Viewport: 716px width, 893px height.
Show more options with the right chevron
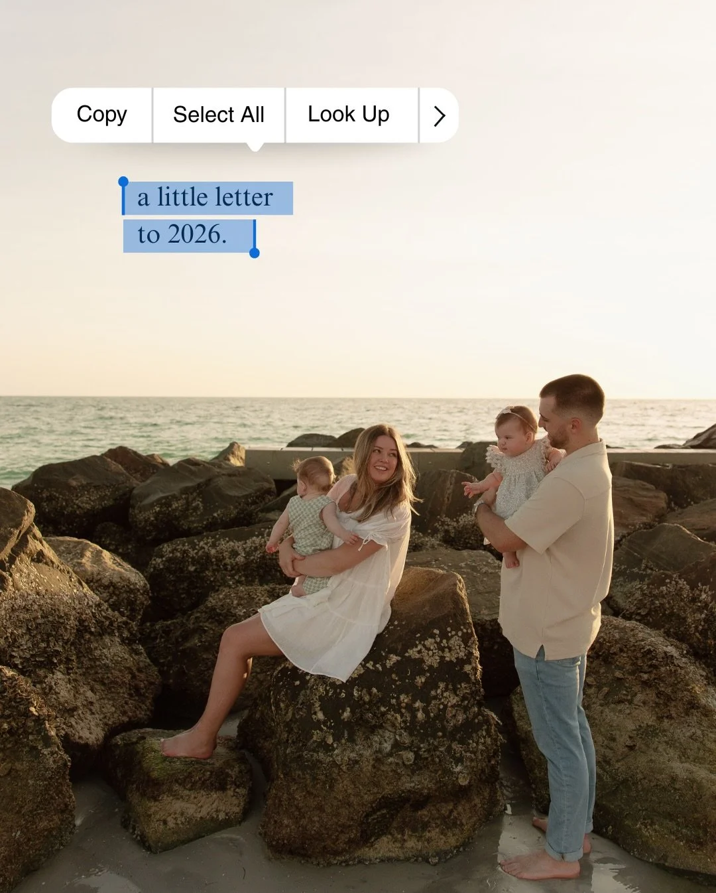(x=439, y=116)
